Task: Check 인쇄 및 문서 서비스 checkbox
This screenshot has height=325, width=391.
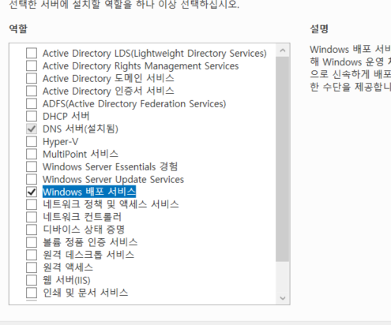Action: (x=32, y=293)
